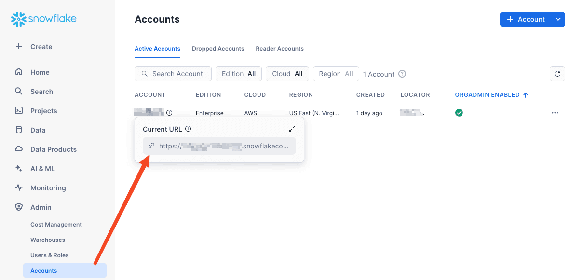This screenshot has width=584, height=280.
Task: Expand the Current URL popup
Action: [292, 129]
